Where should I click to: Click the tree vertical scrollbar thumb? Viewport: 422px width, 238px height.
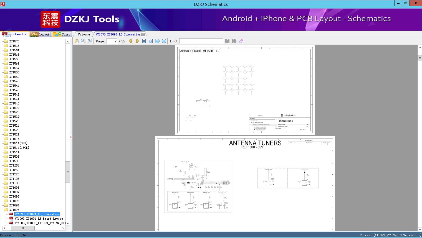pos(68,172)
